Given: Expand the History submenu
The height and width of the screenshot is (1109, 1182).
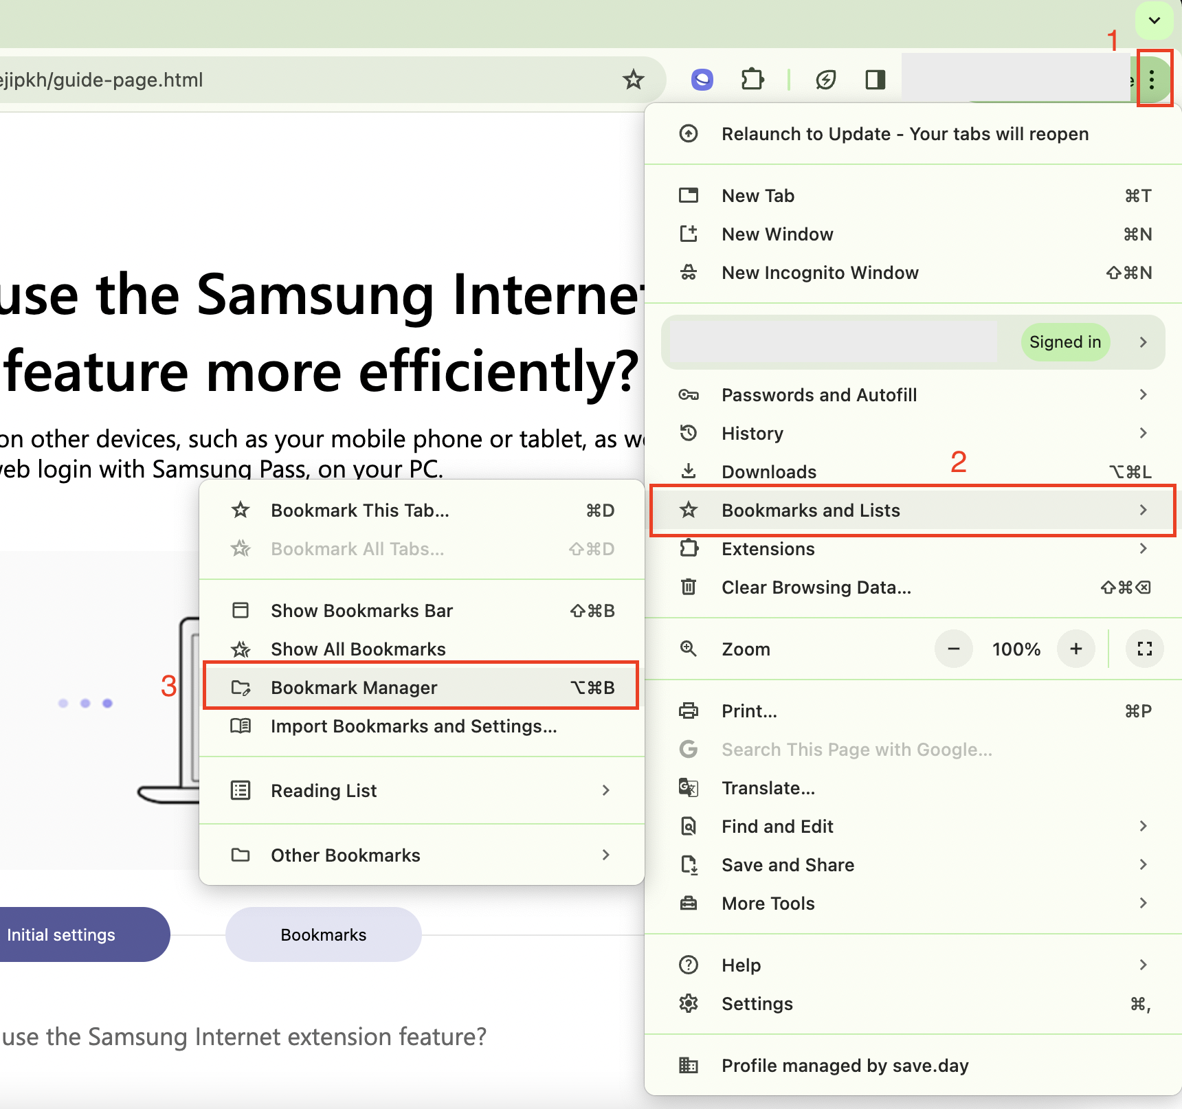Looking at the screenshot, I should (913, 433).
